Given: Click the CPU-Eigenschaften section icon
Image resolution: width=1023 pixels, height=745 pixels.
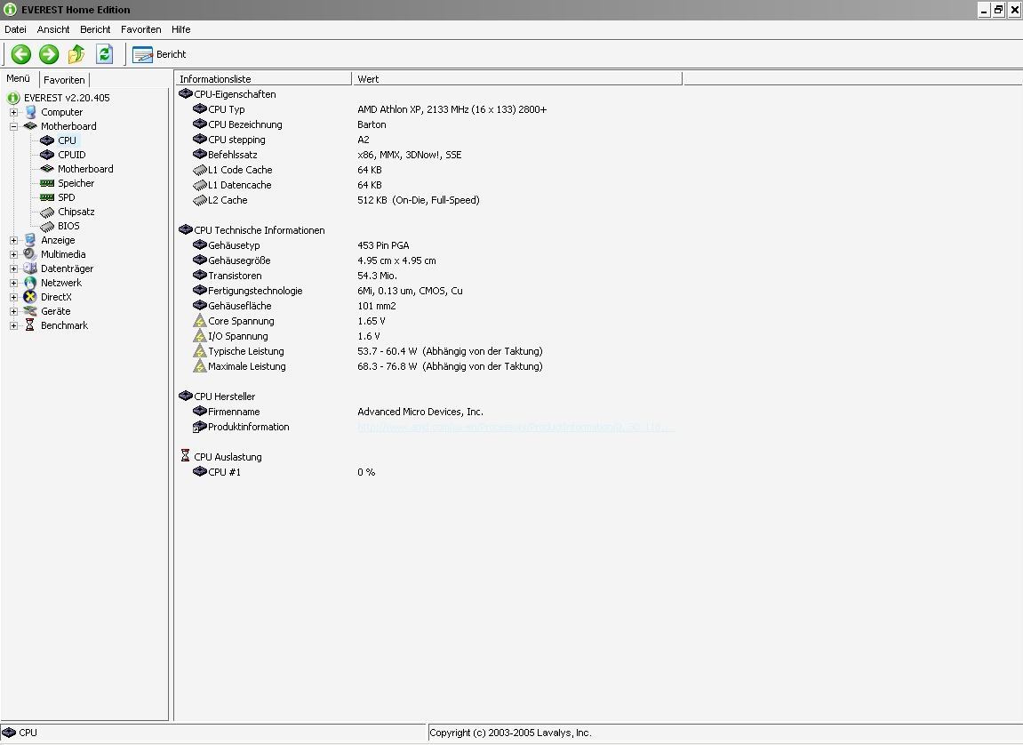Looking at the screenshot, I should (185, 94).
